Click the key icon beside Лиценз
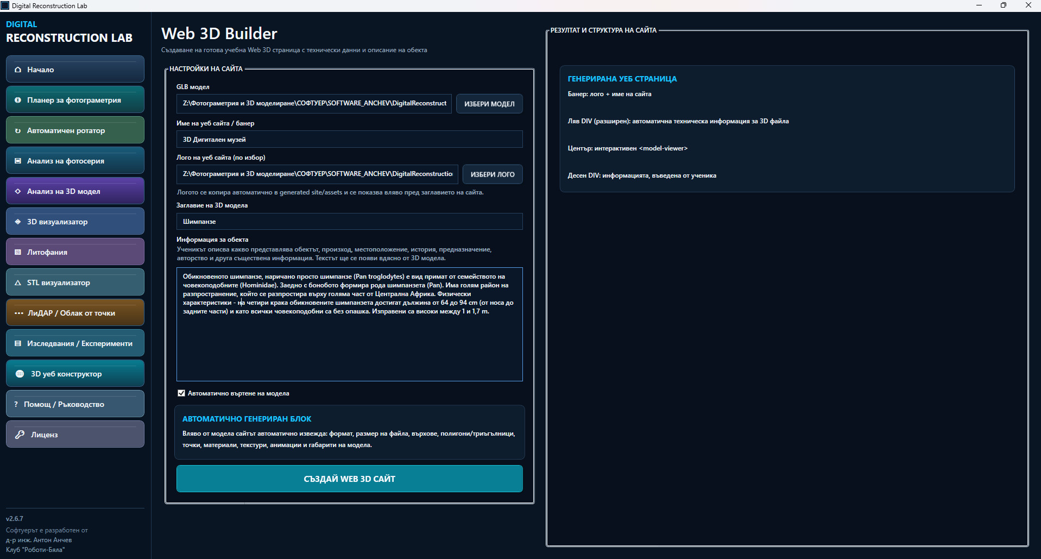The image size is (1041, 559). (x=20, y=435)
